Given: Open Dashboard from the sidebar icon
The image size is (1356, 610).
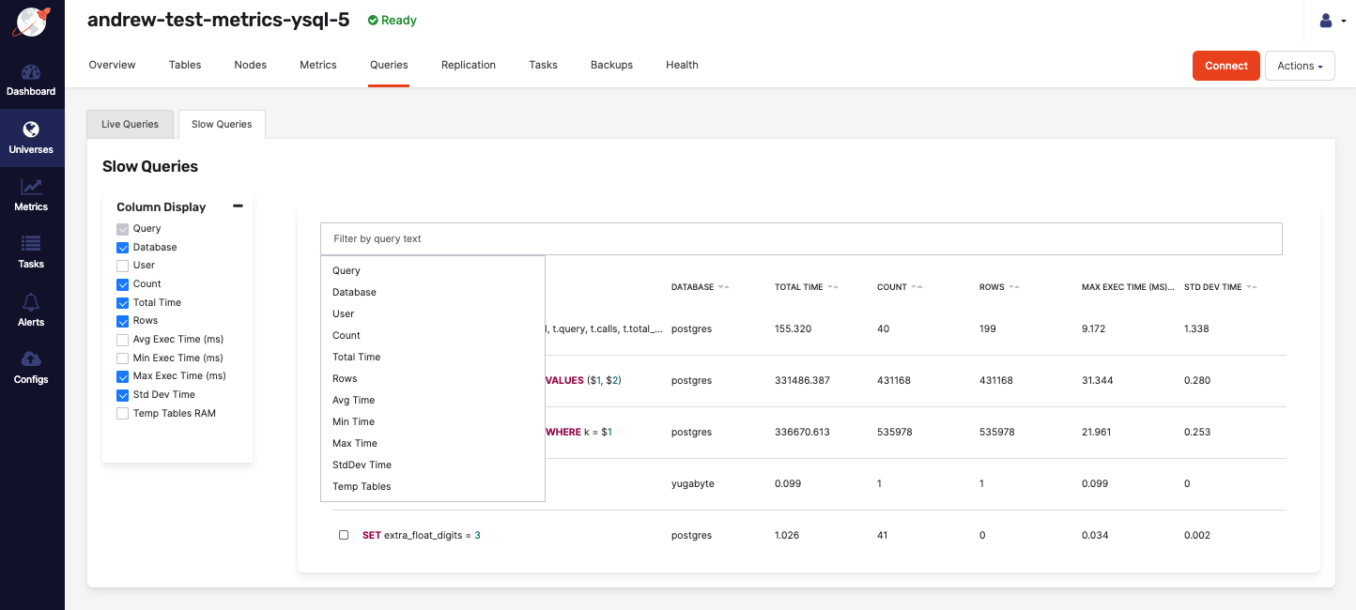Looking at the screenshot, I should (31, 73).
